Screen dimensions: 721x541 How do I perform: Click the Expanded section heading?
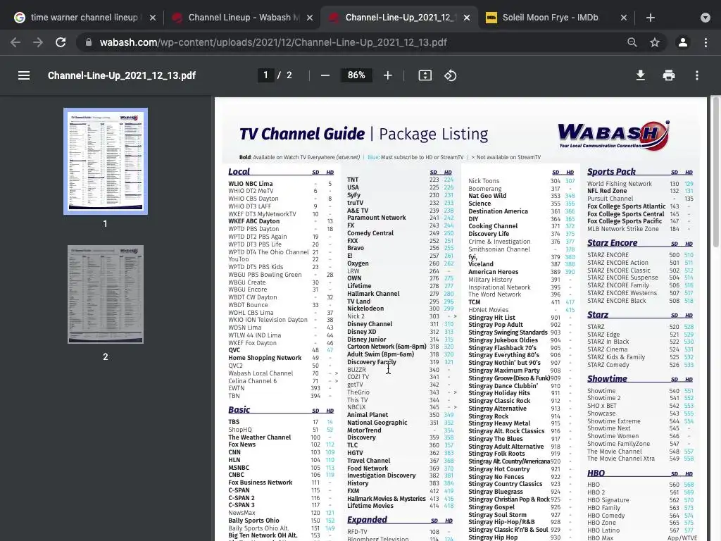[x=367, y=520]
